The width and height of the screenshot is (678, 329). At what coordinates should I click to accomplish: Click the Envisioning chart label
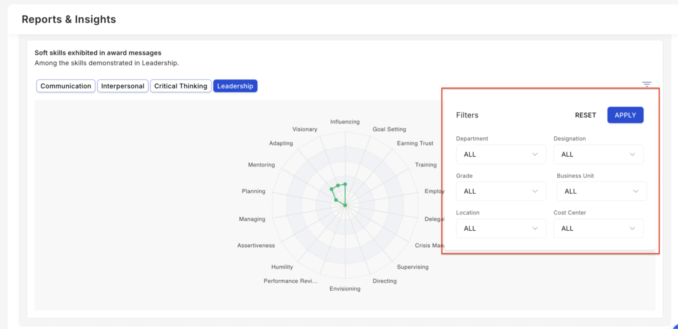pos(345,289)
